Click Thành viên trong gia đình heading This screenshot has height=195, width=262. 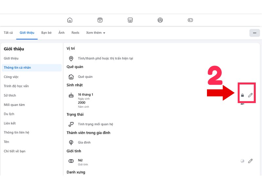tap(88, 133)
